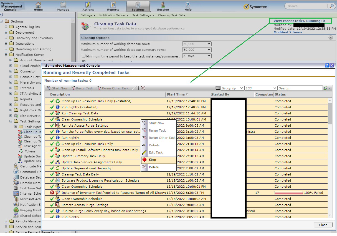Viewport: 337px width, 236px height.
Task: Open the Manage section icon
Action: coord(63,5)
